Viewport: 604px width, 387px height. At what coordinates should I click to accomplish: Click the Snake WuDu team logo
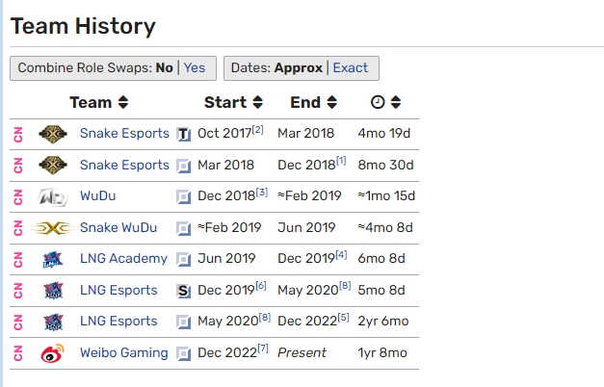[52, 228]
